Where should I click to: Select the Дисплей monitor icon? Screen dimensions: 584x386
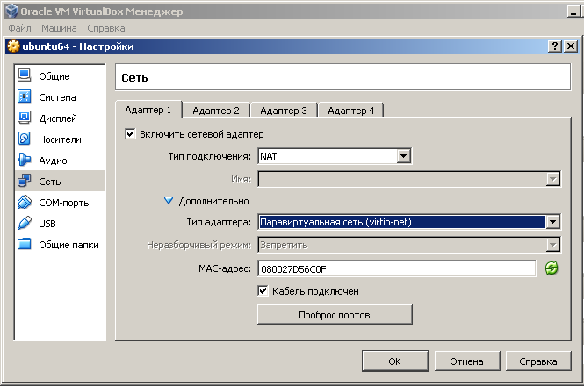pos(25,118)
